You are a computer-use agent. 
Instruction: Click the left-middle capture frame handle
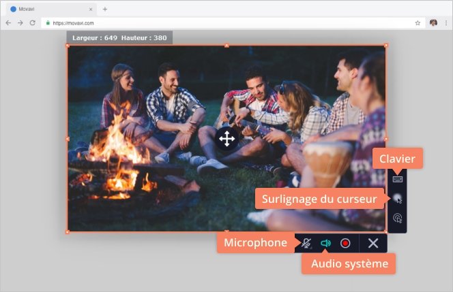pyautogui.click(x=68, y=139)
